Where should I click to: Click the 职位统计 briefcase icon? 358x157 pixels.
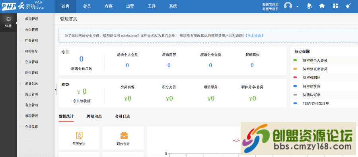(x=124, y=136)
